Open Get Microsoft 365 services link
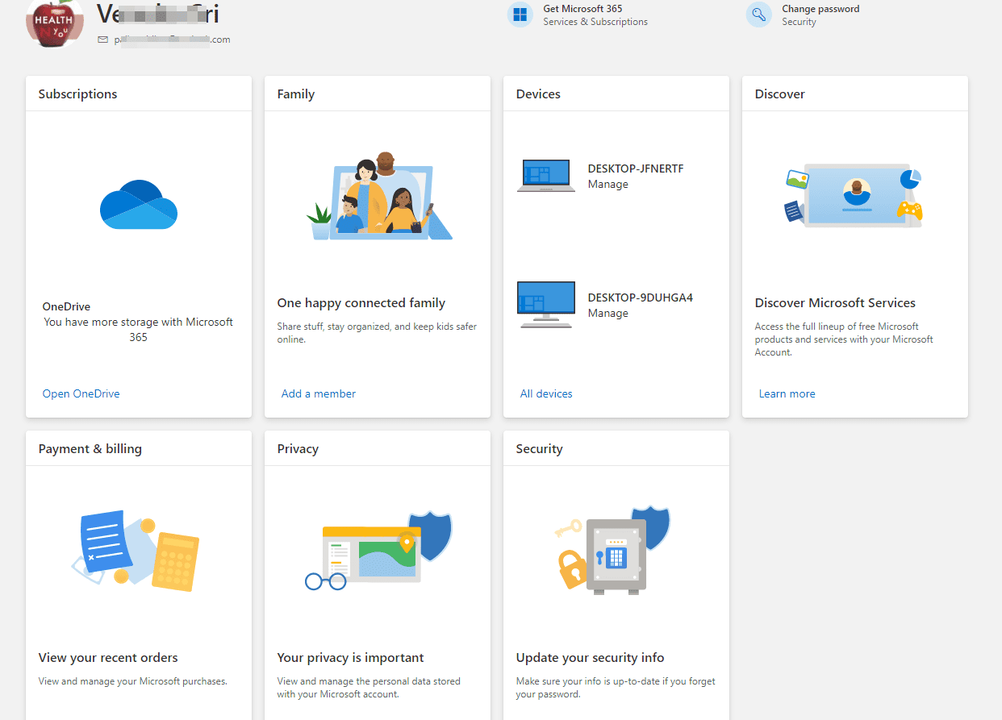Image resolution: width=1002 pixels, height=720 pixels. click(x=582, y=9)
